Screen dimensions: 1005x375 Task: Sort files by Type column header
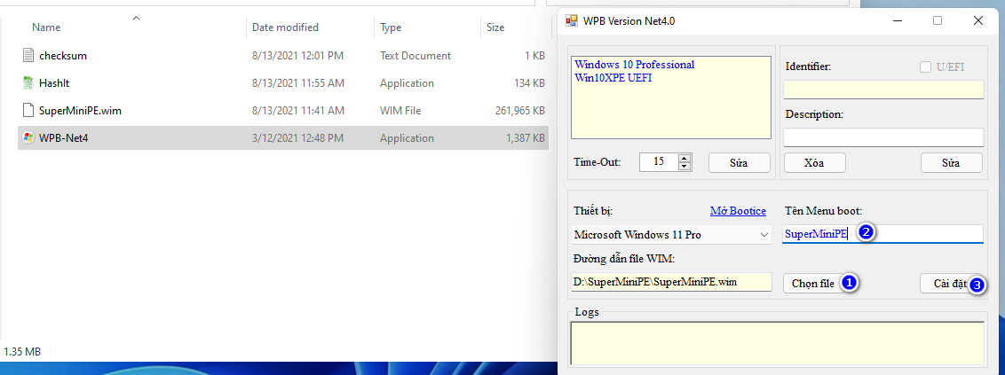click(x=391, y=27)
